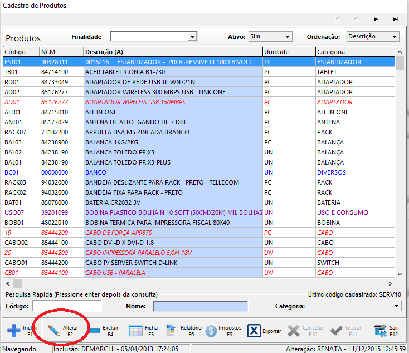The height and width of the screenshot is (353, 409).
Task: Select CABO P/ SERVER SWITCH D-LINK row
Action: (199, 263)
